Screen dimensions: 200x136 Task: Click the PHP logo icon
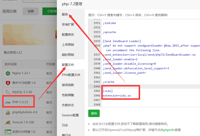[8, 102]
